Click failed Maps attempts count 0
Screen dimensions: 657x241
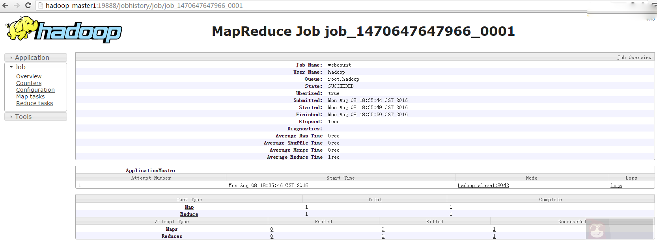pos(272,229)
